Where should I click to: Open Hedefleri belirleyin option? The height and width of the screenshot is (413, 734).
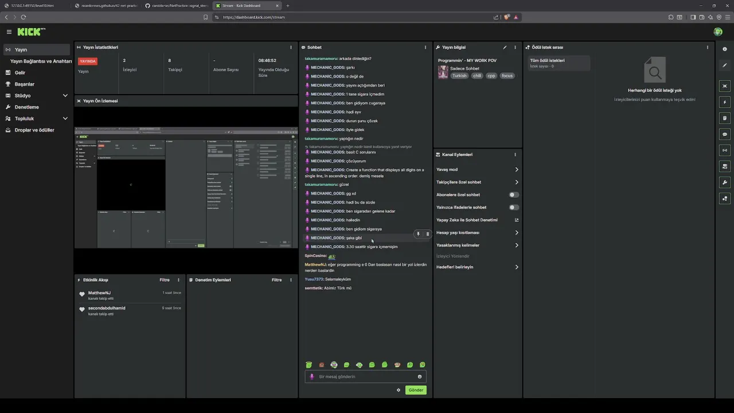coord(477,267)
